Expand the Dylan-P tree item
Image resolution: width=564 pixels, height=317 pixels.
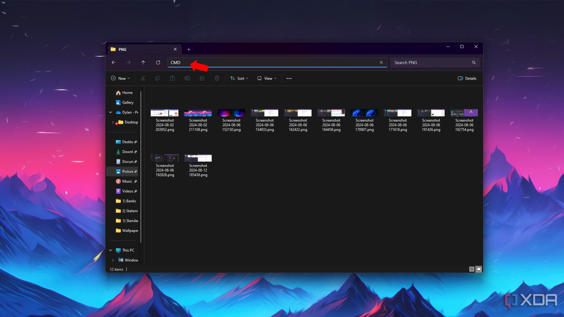110,112
